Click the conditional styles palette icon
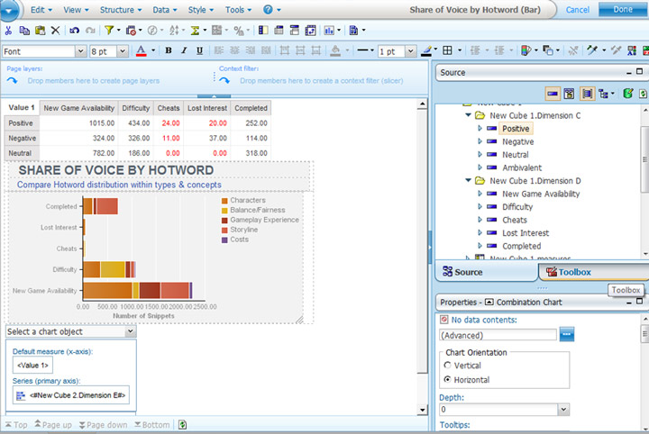This screenshot has width=649, height=434. point(526,50)
